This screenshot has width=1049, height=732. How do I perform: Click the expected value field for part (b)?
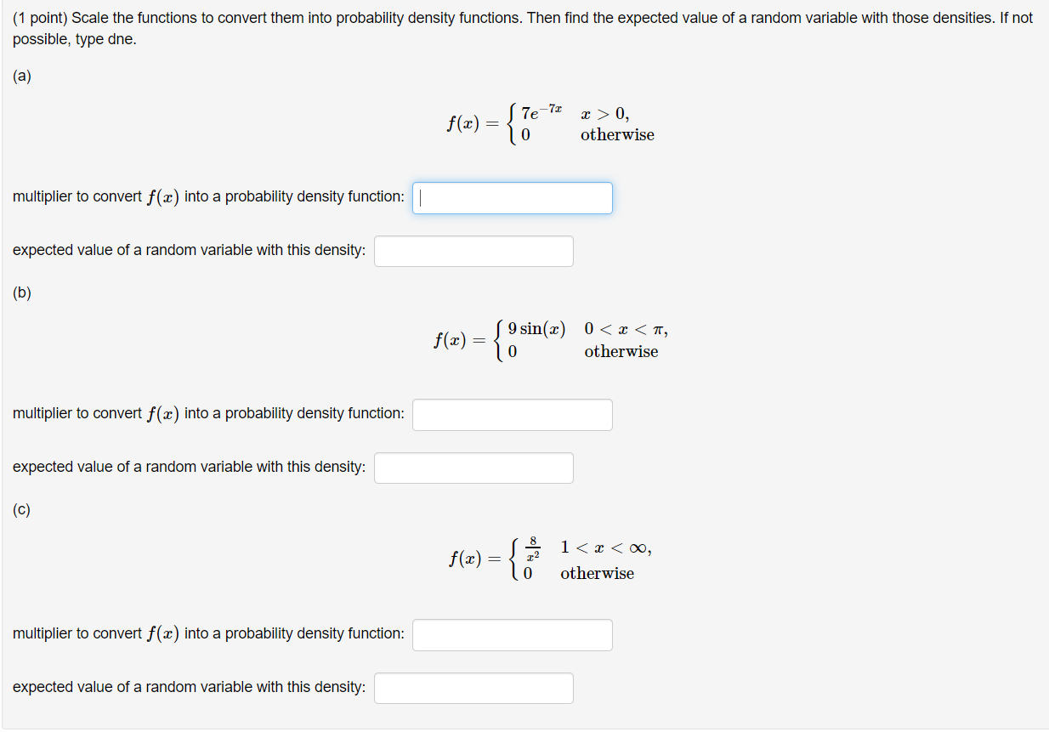473,467
